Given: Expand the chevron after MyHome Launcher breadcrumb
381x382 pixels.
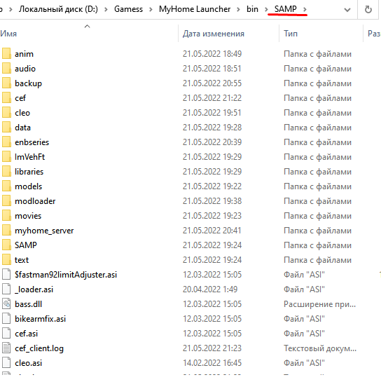Looking at the screenshot, I should click(x=238, y=10).
